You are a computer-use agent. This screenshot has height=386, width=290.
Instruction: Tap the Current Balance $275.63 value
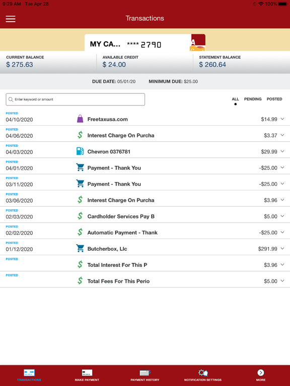tap(20, 64)
